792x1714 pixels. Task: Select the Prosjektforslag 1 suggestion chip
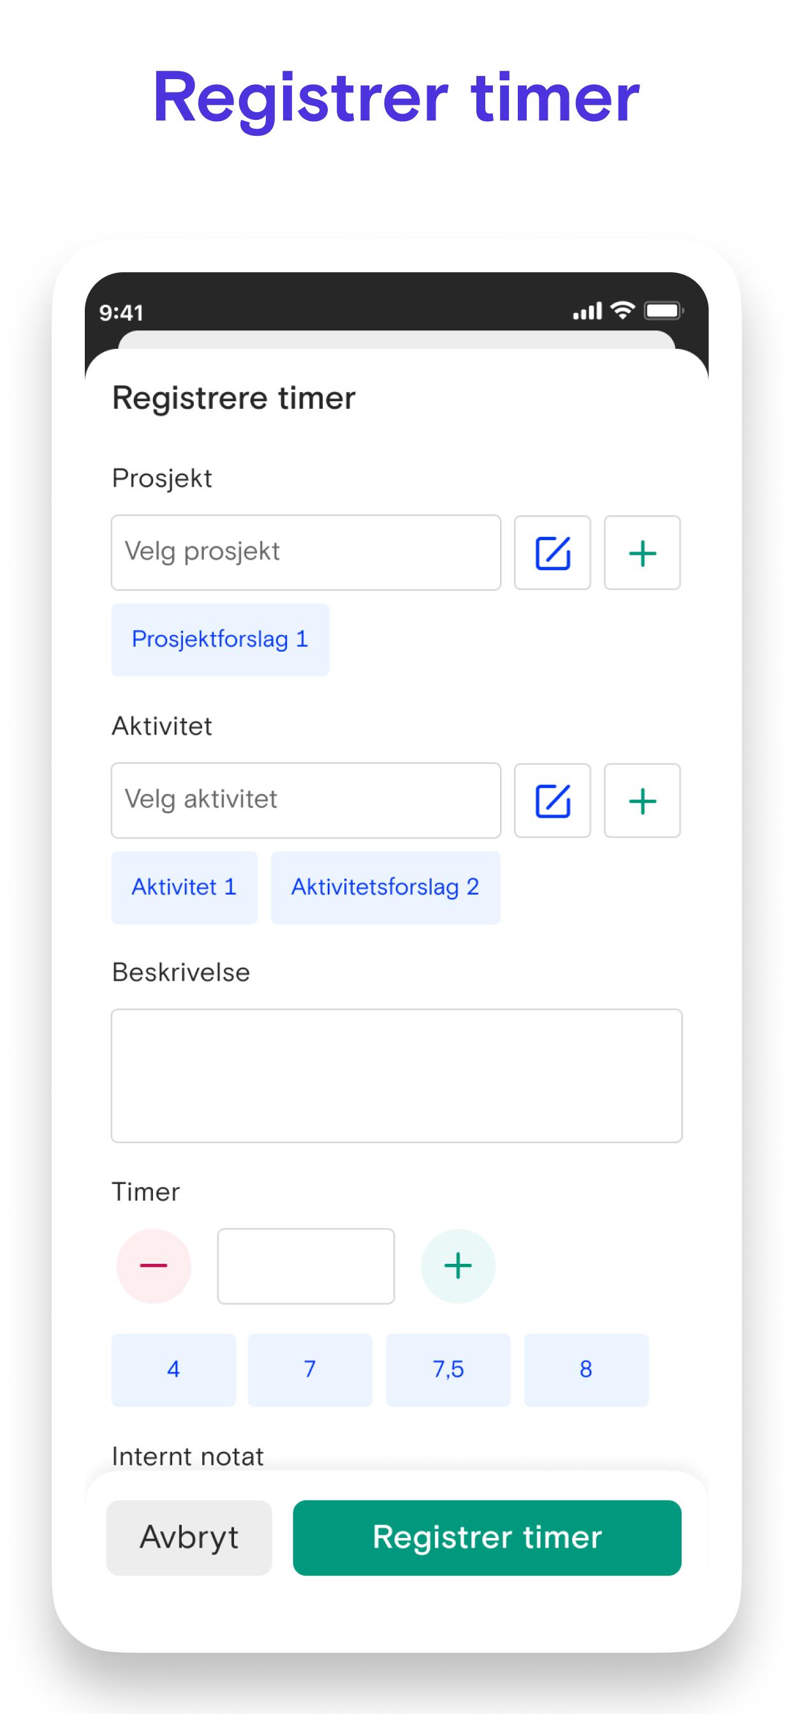pos(220,640)
